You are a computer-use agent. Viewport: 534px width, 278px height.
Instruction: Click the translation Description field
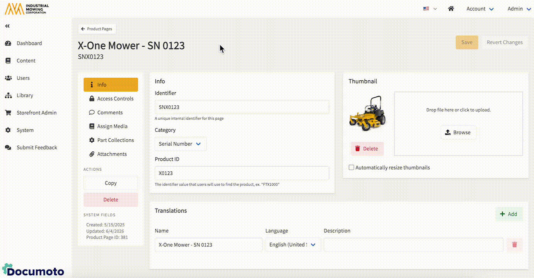(x=413, y=245)
